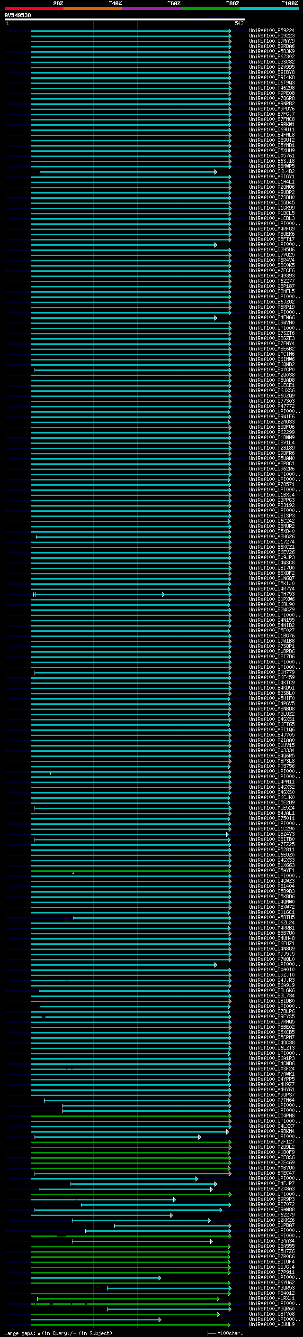This screenshot has height=1337, width=303.
Task: Click the orange ~40% identity legend segment
Action: pyautogui.click(x=93, y=9)
